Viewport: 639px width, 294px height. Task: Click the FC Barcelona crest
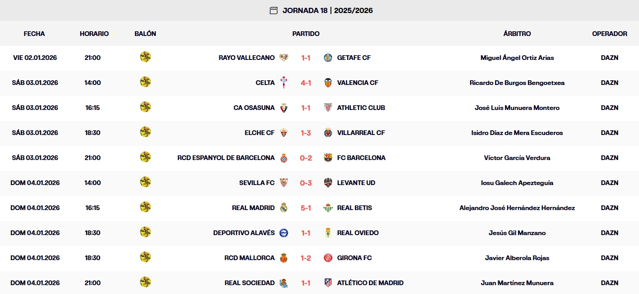[x=328, y=158]
